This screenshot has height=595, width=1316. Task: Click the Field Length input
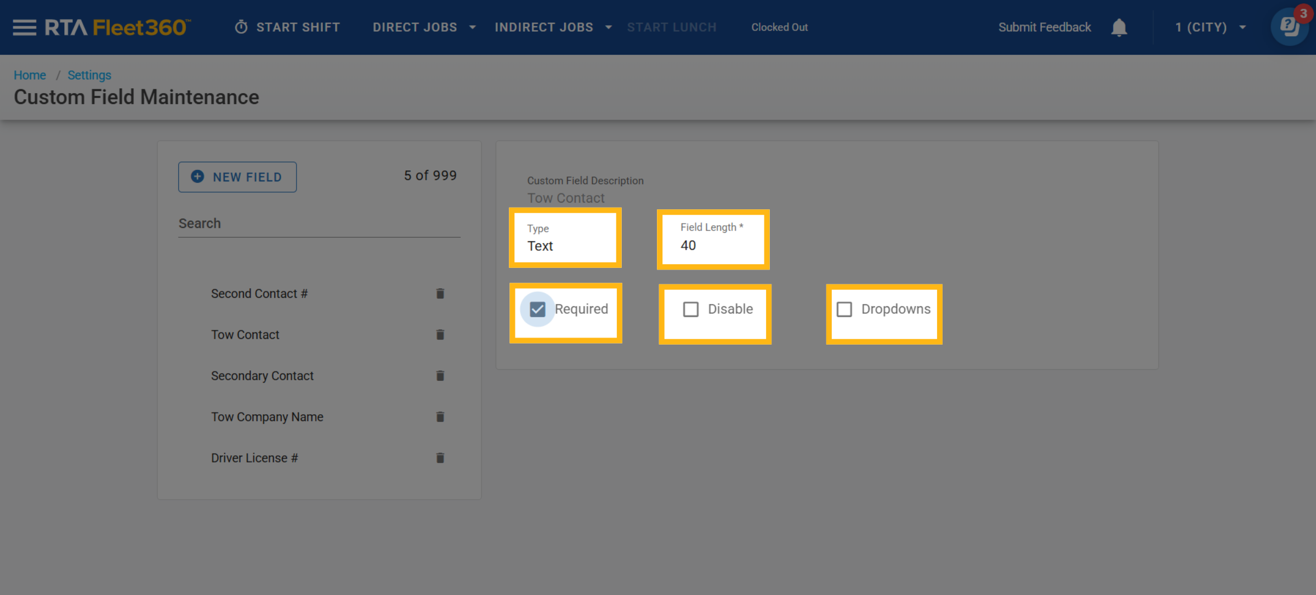click(713, 245)
